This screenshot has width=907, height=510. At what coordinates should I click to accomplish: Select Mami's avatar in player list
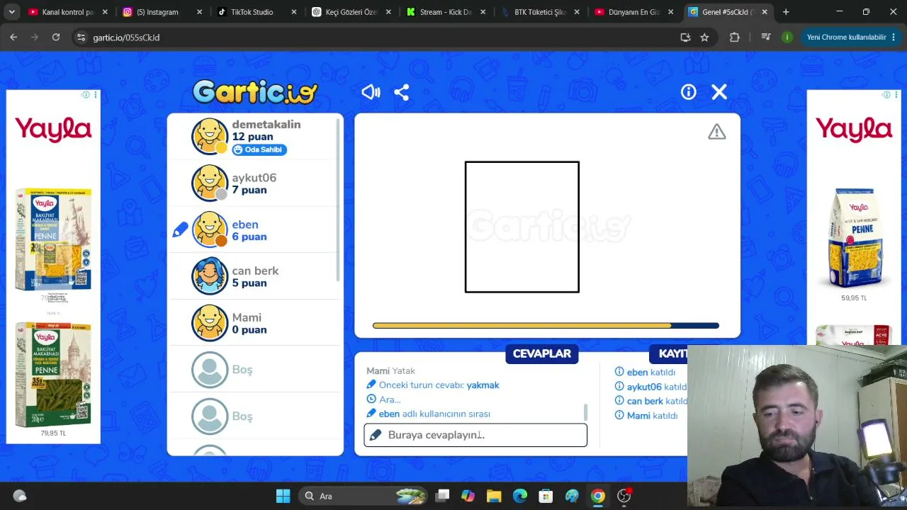coord(210,322)
